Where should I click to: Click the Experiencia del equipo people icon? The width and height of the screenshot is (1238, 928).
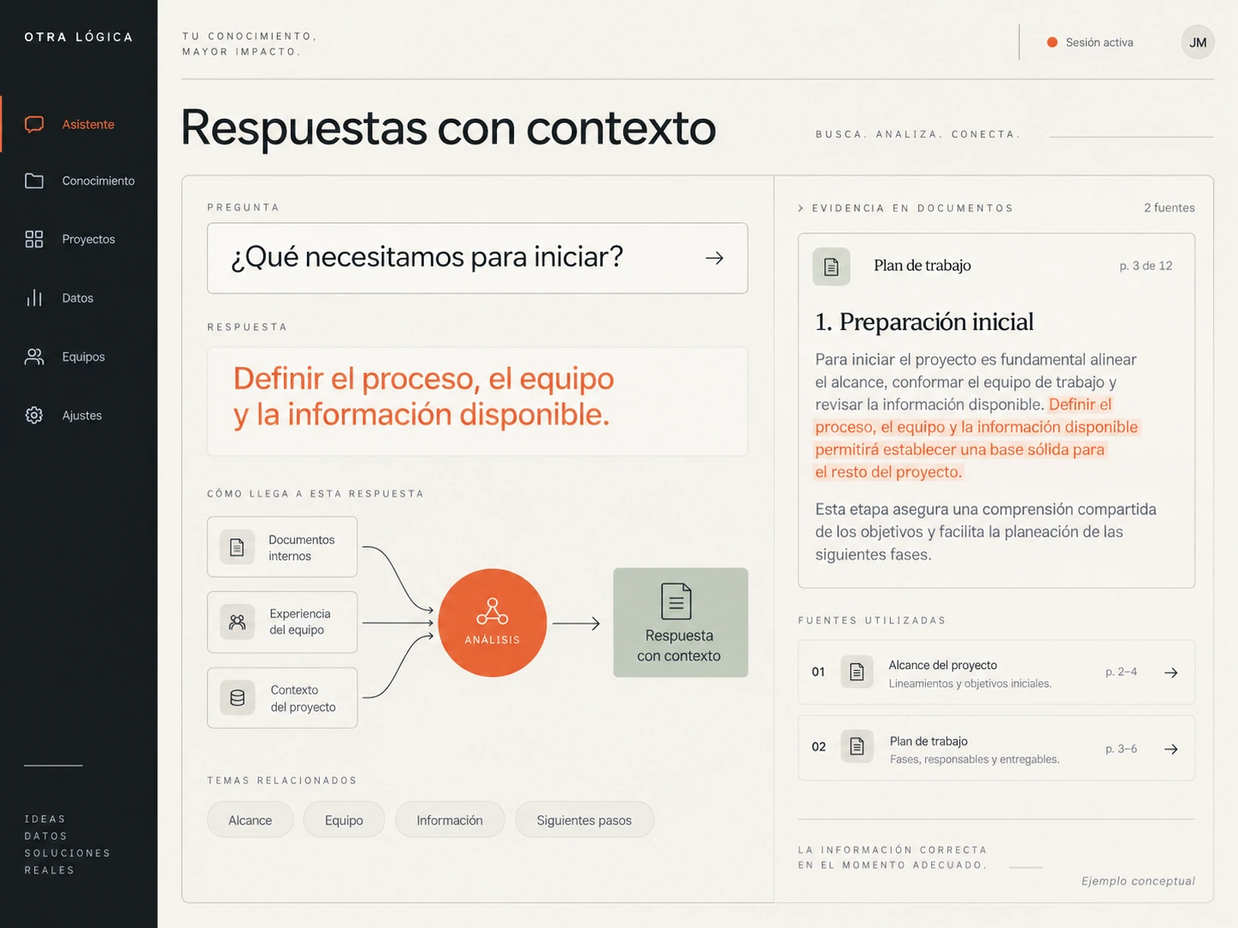coord(238,622)
